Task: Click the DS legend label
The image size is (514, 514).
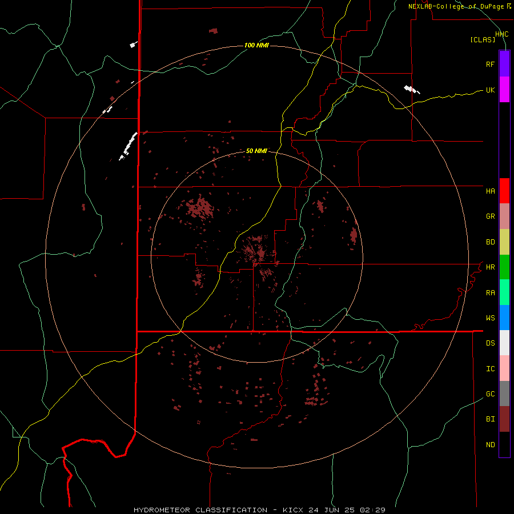Action: click(x=490, y=343)
